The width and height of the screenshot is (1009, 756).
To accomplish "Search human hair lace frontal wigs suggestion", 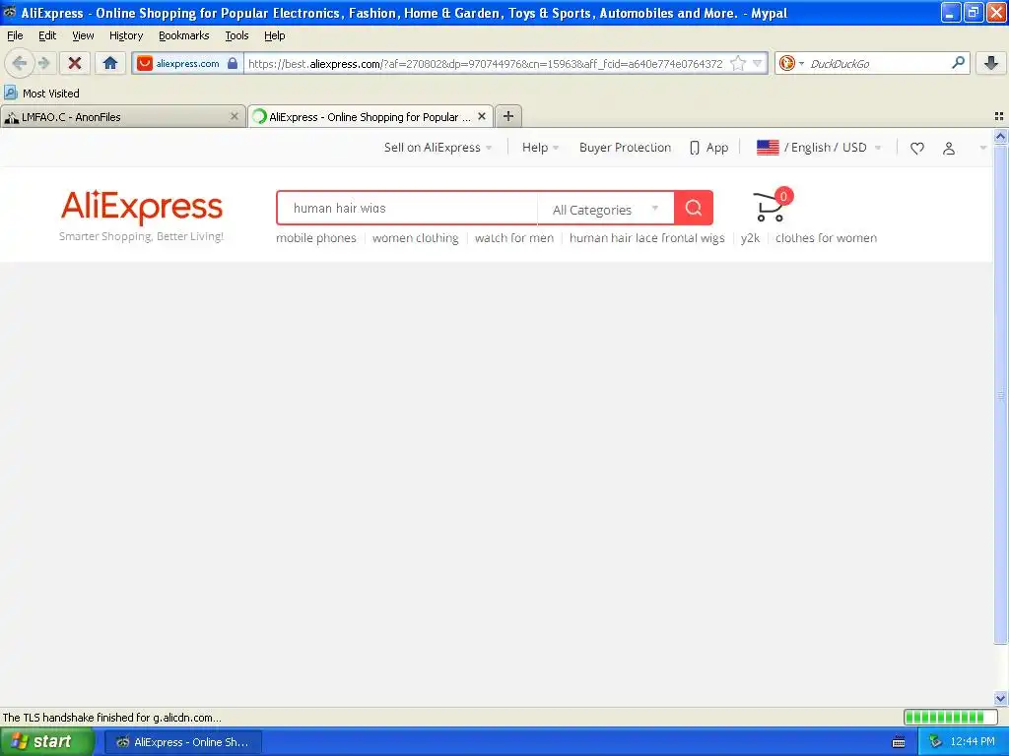I will pyautogui.click(x=646, y=238).
